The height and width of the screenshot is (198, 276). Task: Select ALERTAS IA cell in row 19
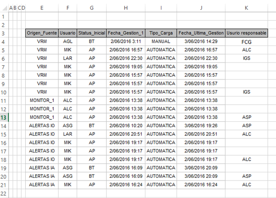click(42, 168)
